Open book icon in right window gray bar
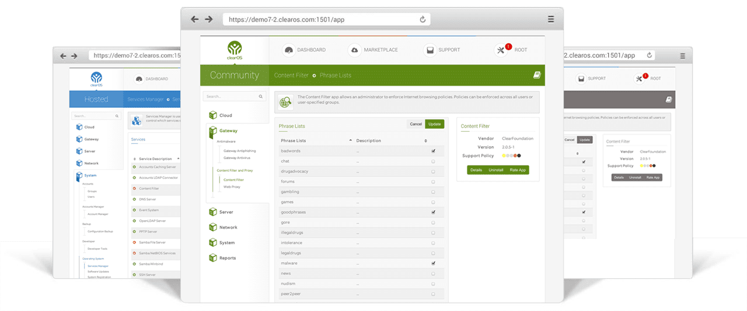 pyautogui.click(x=669, y=100)
